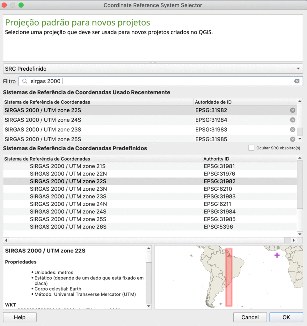Click red UTM zone extent on map preview
The height and width of the screenshot is (326, 307).
click(x=229, y=277)
